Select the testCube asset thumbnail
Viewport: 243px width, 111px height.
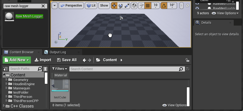point(60,85)
